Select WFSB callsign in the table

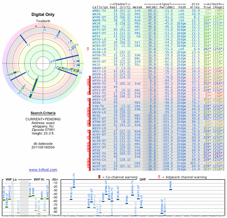click(96, 163)
